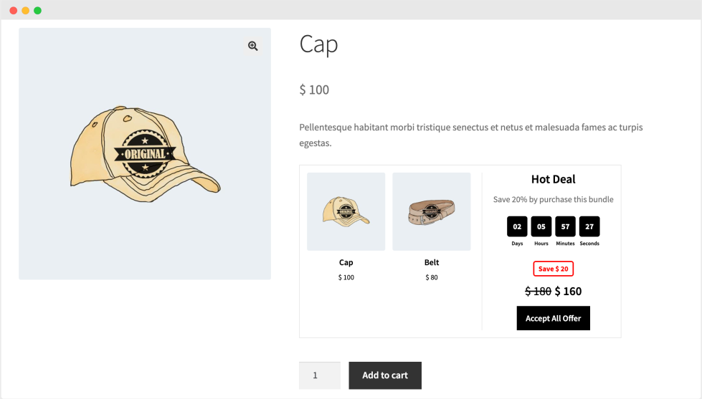This screenshot has height=399, width=702.
Task: Click the Save $ 20 badge
Action: [x=553, y=269]
